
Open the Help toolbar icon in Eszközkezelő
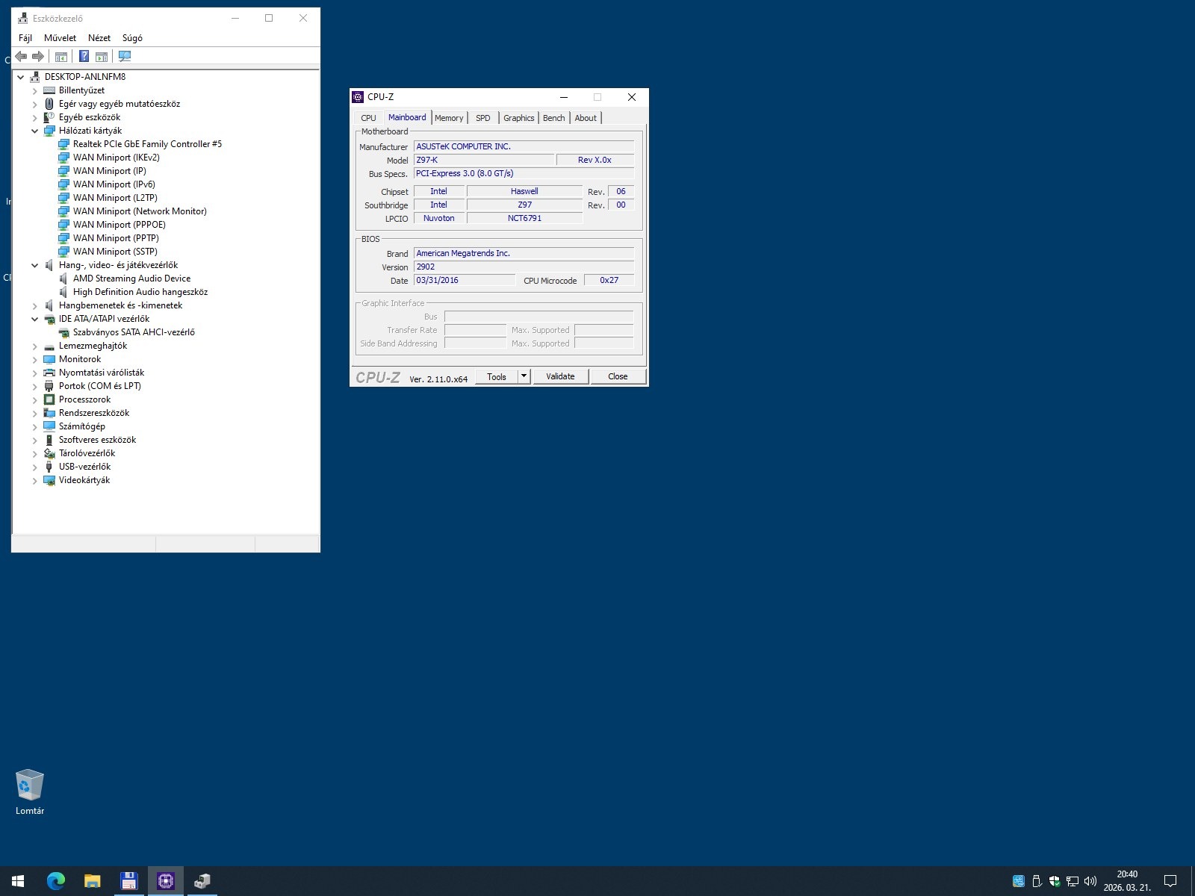[x=84, y=57]
